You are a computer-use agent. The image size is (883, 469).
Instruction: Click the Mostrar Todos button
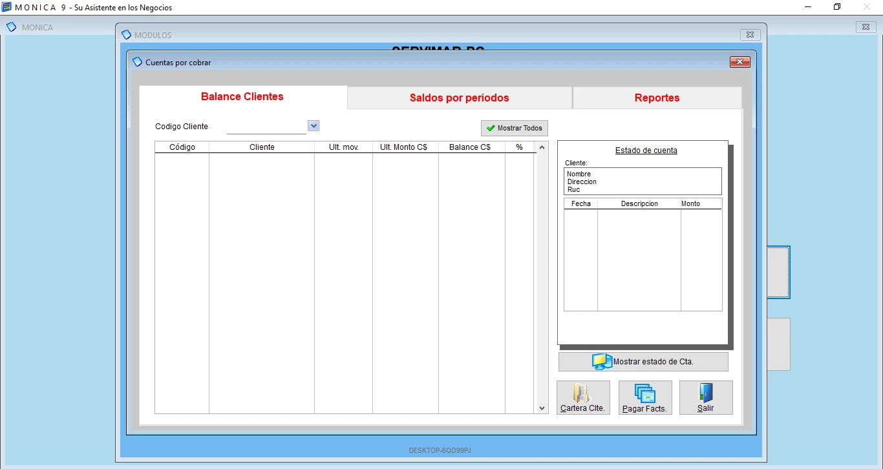pyautogui.click(x=514, y=128)
